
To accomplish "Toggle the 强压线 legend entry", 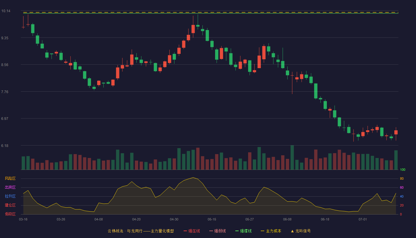I will [x=192, y=231].
